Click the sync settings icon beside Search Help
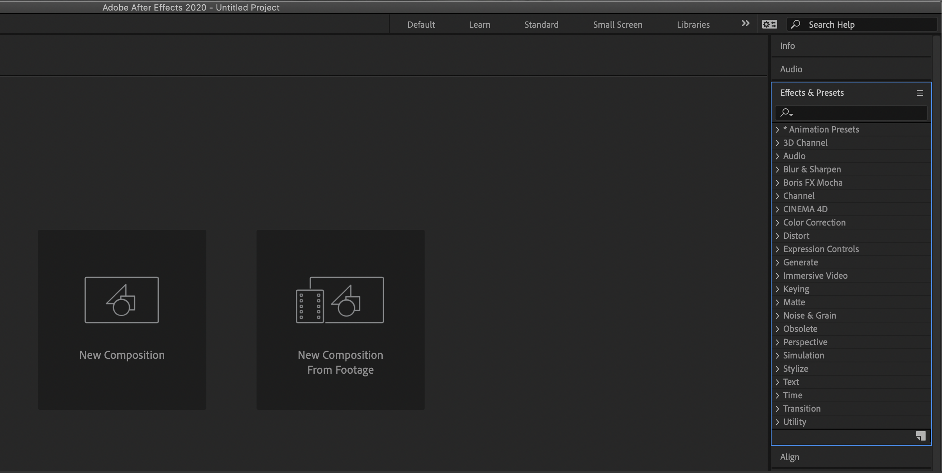 point(769,24)
